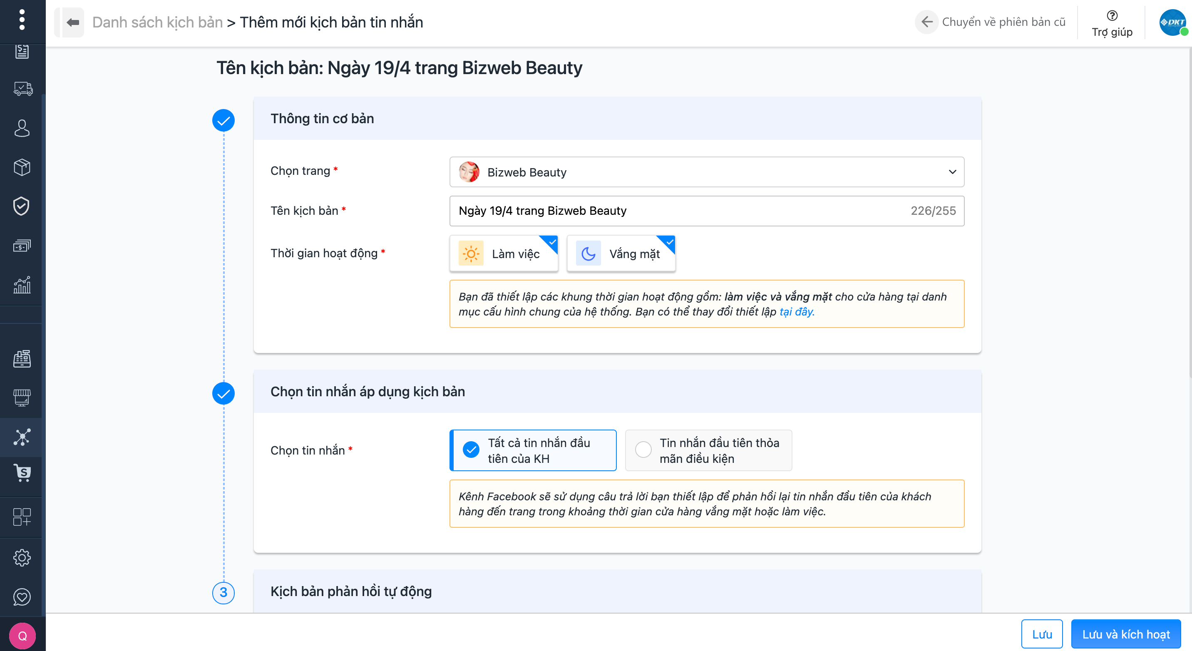Image resolution: width=1192 pixels, height=651 pixels.
Task: Click the back arrow next to breadcrumb
Action: pyautogui.click(x=73, y=22)
